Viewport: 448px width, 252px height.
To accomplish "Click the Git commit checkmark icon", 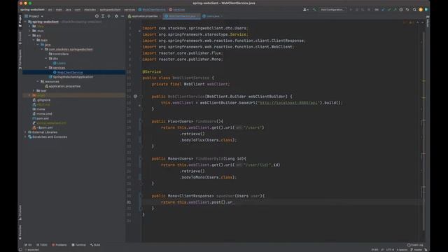I will coord(389,10).
